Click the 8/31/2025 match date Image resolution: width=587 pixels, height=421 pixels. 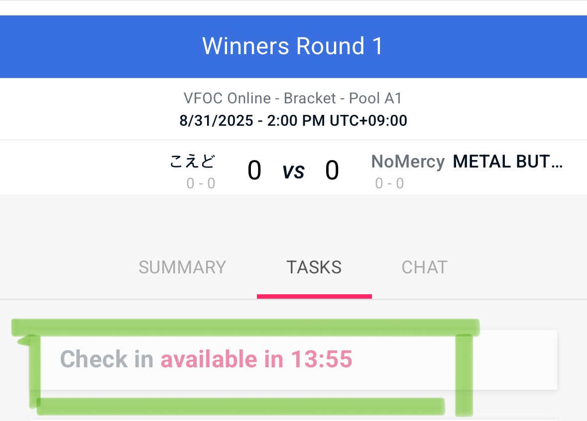[217, 121]
